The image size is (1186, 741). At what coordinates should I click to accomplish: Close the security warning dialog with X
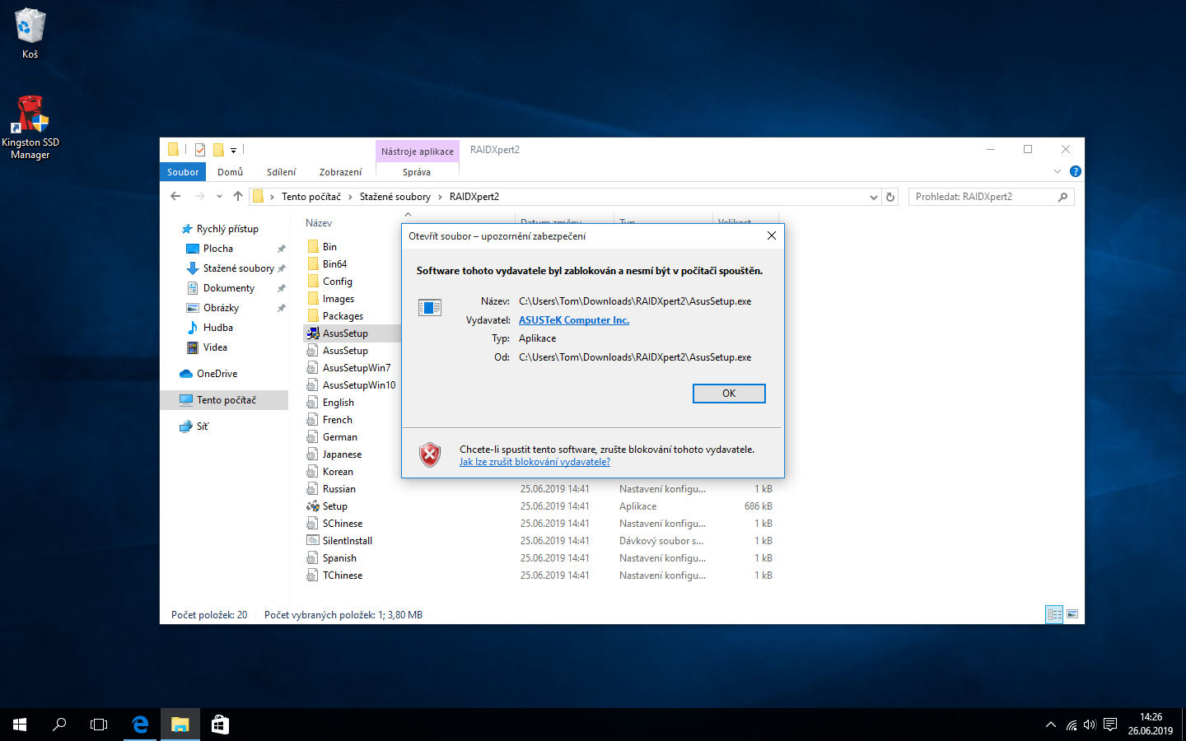pyautogui.click(x=771, y=235)
